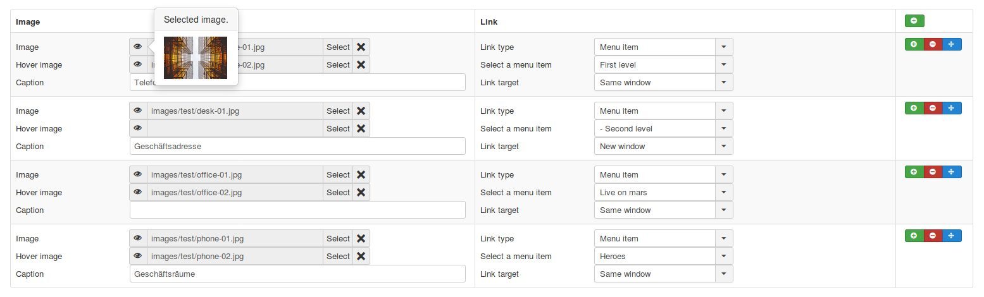
Task: Open the menu item dropdown showing 'Heroes'
Action: 663,257
